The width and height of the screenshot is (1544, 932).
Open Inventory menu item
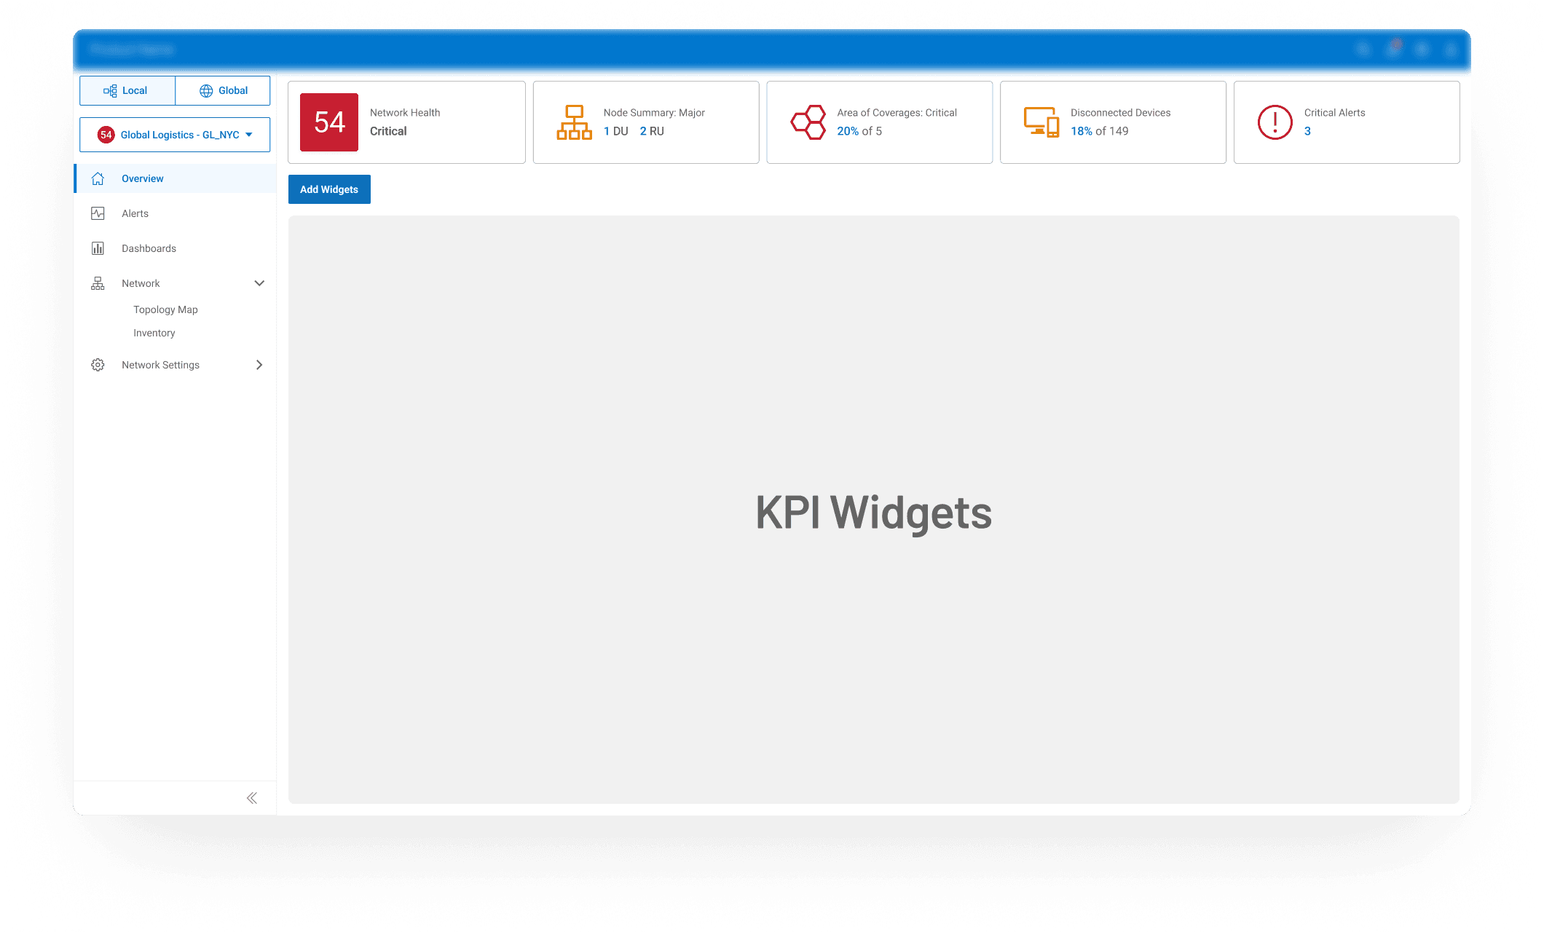click(154, 333)
